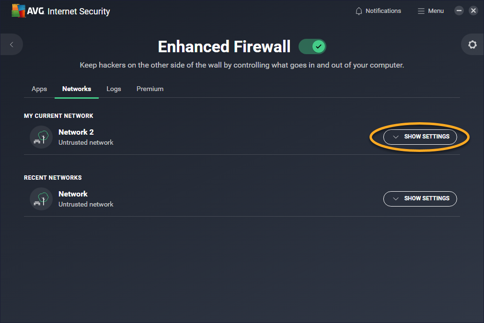The width and height of the screenshot is (484, 323).
Task: Close the AVG Internet Security window
Action: (x=473, y=11)
